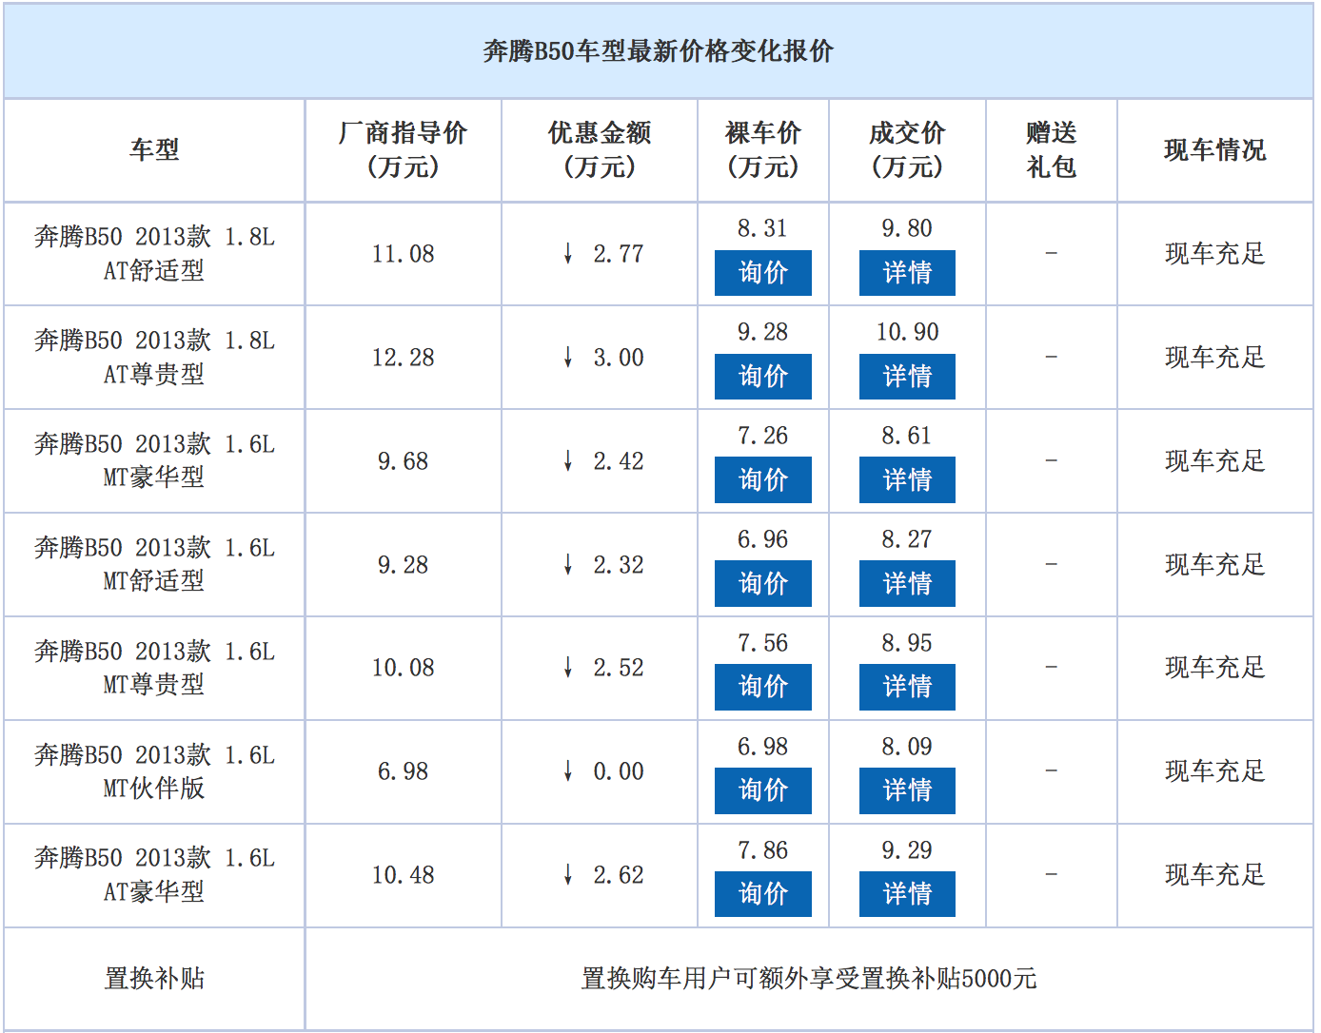Screen dimensions: 1321x1033
Task: Click bare car price 6.96
Action: 762,539
